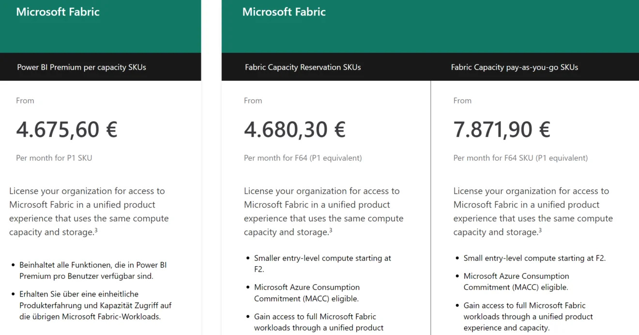This screenshot has height=335, width=639.
Task: Switch to Fabric Capacity Reservation SKUs column header
Action: [303, 67]
